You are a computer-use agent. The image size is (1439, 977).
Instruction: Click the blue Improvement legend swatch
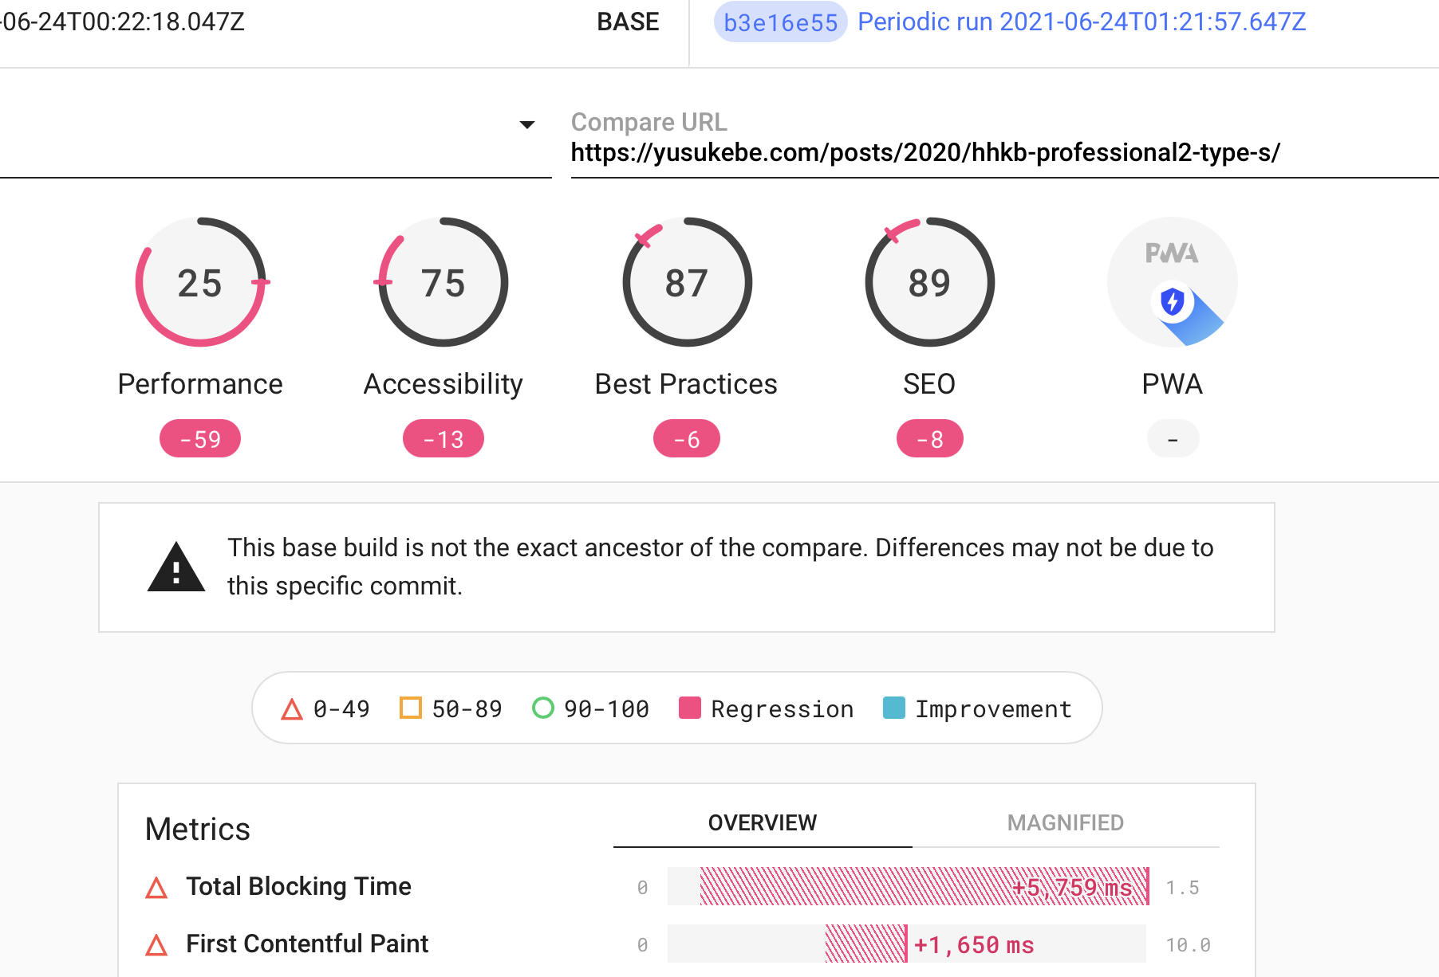894,708
